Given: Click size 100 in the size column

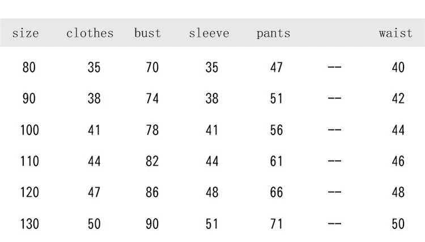Looking at the screenshot, I should (29, 131).
